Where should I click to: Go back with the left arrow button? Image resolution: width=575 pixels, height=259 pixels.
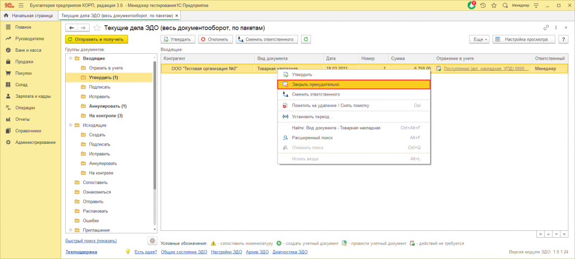click(x=72, y=28)
